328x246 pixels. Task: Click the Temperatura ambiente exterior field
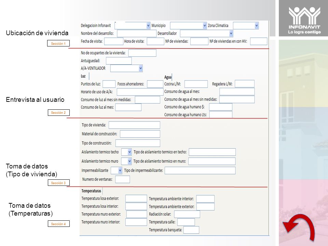(x=205, y=207)
